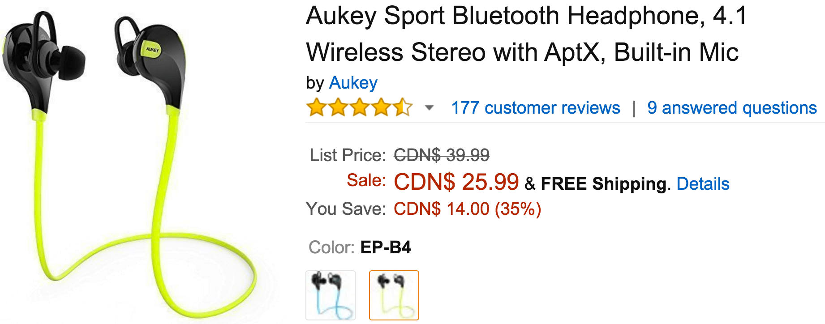This screenshot has height=324, width=825.
Task: Select the green EP-B4 color swatch
Action: point(394,295)
